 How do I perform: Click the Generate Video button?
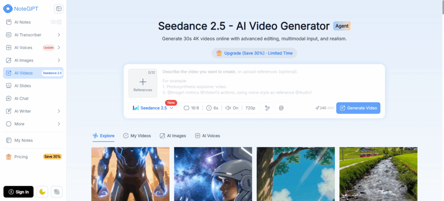coord(358,108)
